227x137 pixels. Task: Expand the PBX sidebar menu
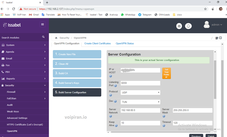[24, 72]
